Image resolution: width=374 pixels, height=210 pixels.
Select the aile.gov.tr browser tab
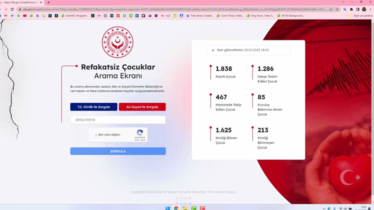(19, 2)
